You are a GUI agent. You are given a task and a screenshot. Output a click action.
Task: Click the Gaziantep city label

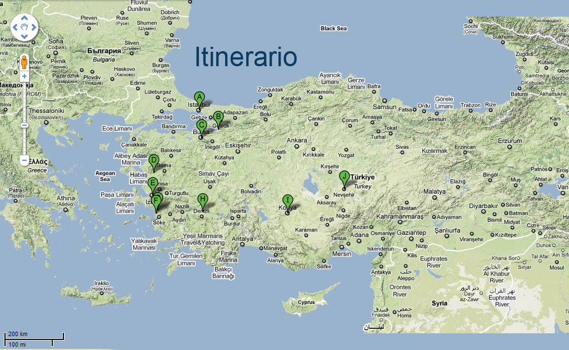pyautogui.click(x=411, y=233)
